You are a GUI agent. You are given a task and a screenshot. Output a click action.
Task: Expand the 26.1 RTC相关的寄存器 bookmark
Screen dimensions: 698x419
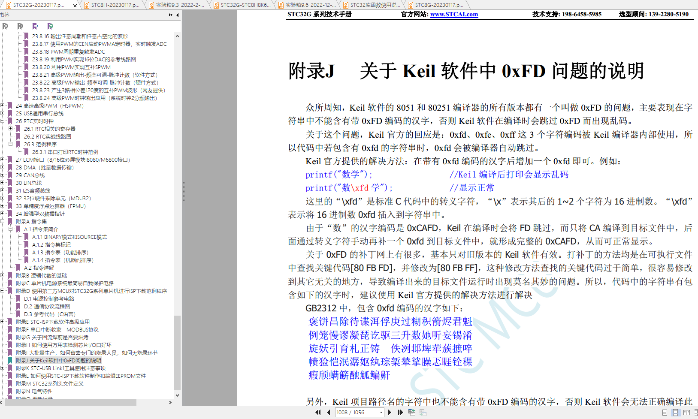[x=11, y=129]
